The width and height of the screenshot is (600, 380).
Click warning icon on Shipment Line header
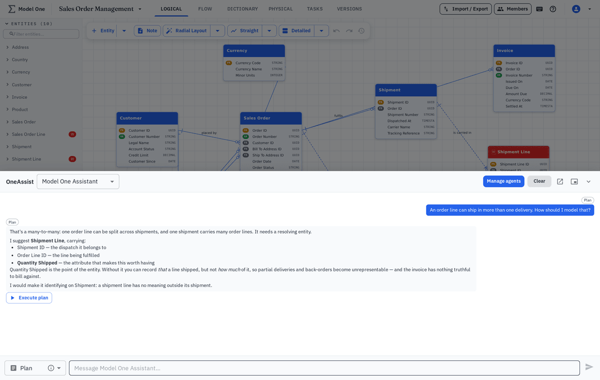coord(493,152)
